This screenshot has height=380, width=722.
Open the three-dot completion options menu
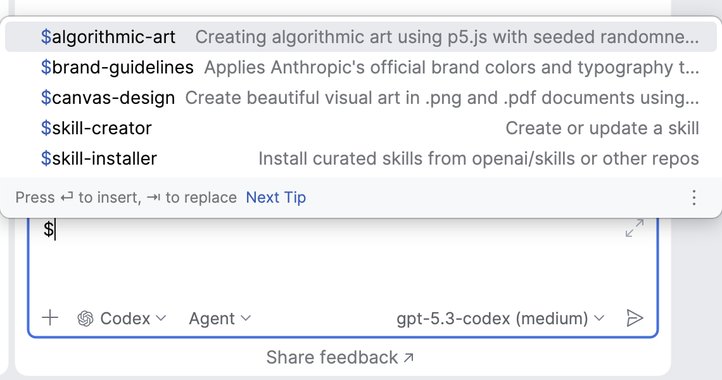pos(694,198)
